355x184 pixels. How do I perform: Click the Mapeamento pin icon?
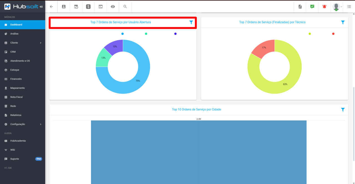[6, 88]
